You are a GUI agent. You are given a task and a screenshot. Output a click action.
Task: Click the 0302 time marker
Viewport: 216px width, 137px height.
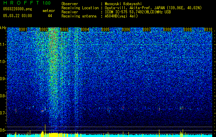[44, 29]
